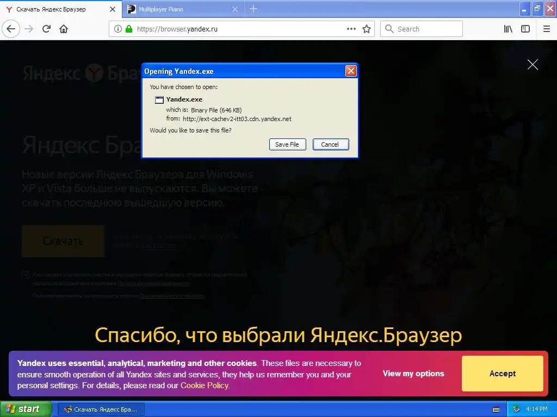Open a new tab with plus button

(x=253, y=9)
